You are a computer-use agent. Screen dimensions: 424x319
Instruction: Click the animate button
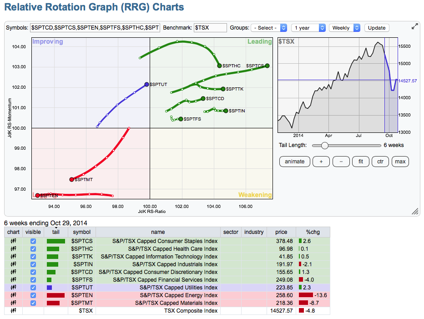[294, 162]
